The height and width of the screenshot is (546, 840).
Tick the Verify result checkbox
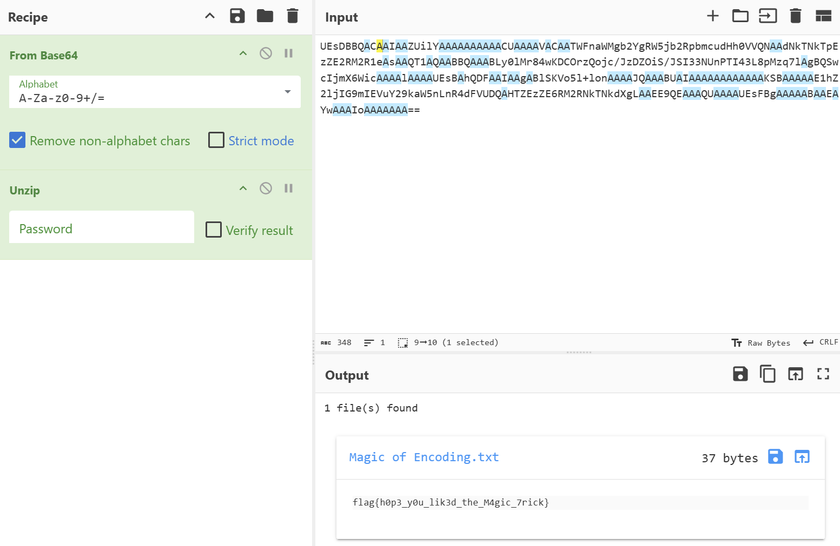(x=214, y=230)
